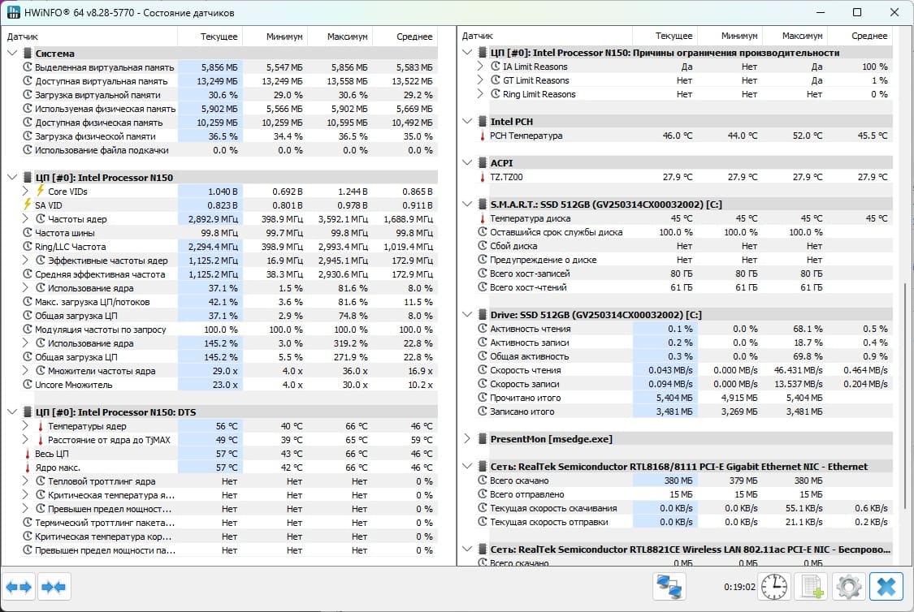This screenshot has height=612, width=914.
Task: Expand the IA Limit Reasons row
Action: click(480, 67)
